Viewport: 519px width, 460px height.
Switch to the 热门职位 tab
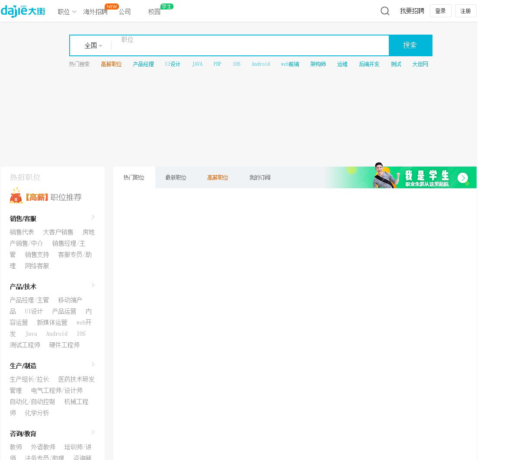pyautogui.click(x=134, y=177)
